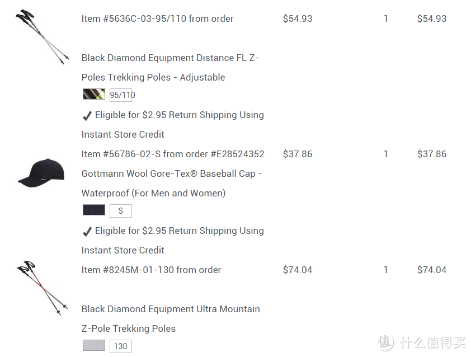The height and width of the screenshot is (357, 471).
Task: Open Gottmann Wool Gore-Tex Baseball Cap link
Action: pos(172,183)
